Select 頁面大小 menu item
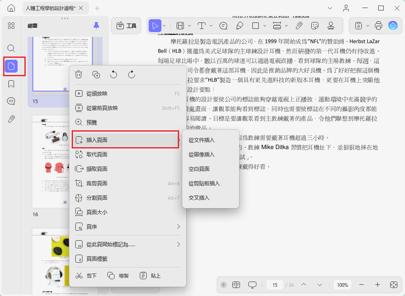Screen dimensions: 405x296 (128, 212)
